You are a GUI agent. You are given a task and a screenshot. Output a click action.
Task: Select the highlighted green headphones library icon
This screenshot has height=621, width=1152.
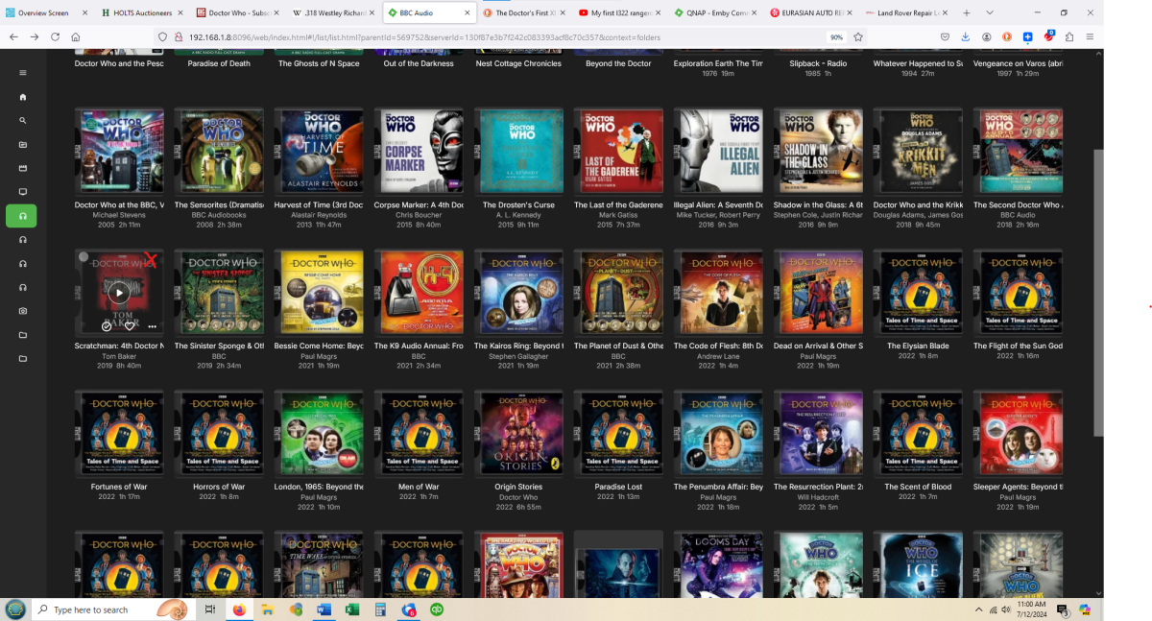coord(22,216)
